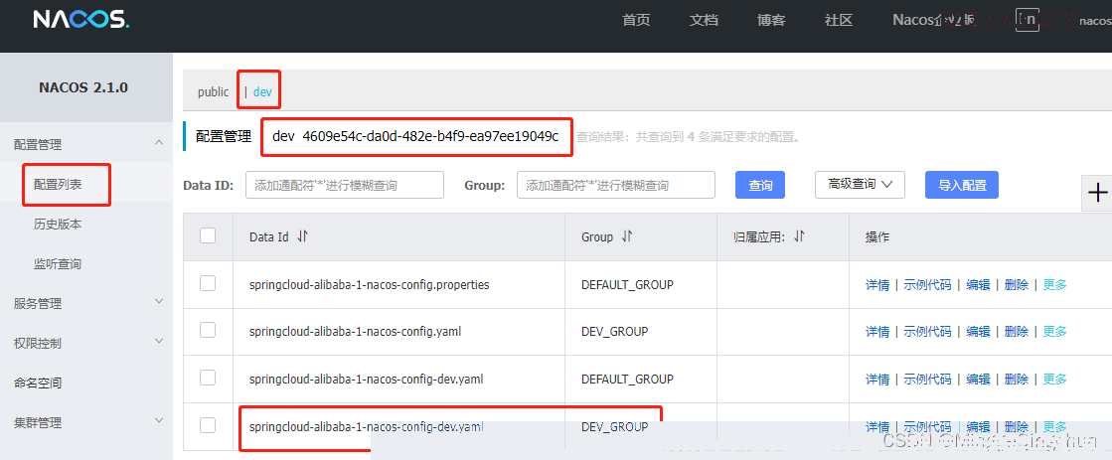The height and width of the screenshot is (460, 1112).
Task: Click DEFAULT_GROUP in the nacos-config.properties row
Action: pyautogui.click(x=627, y=285)
